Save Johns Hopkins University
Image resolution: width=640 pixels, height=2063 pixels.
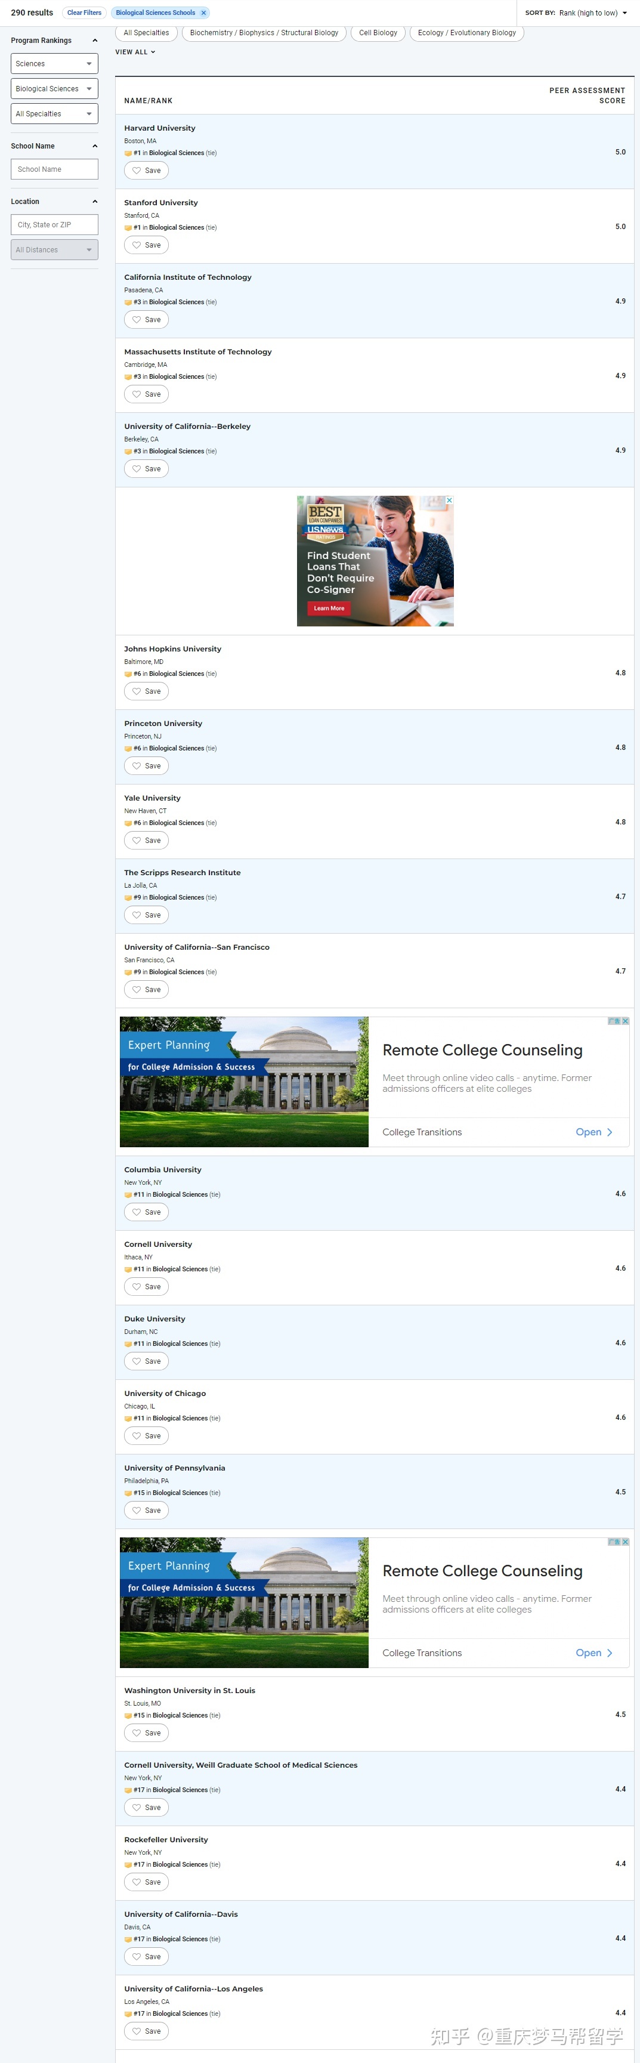(147, 691)
